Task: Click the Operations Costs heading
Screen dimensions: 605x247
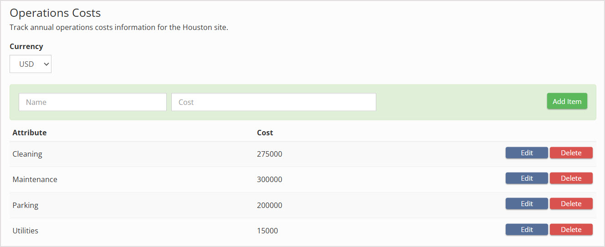Action: (x=55, y=13)
